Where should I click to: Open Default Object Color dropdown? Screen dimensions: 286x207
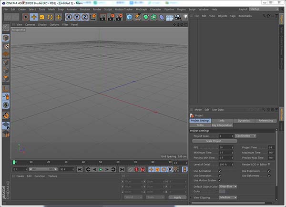[x=228, y=186]
